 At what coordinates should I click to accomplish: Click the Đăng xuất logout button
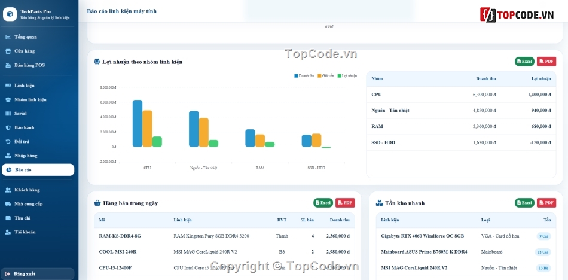(38, 274)
